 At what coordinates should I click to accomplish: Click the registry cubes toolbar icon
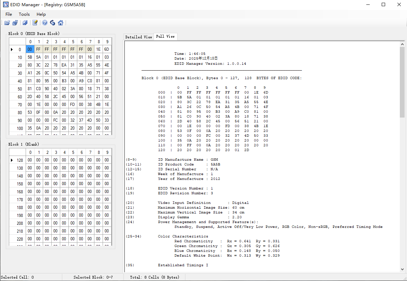15,23
